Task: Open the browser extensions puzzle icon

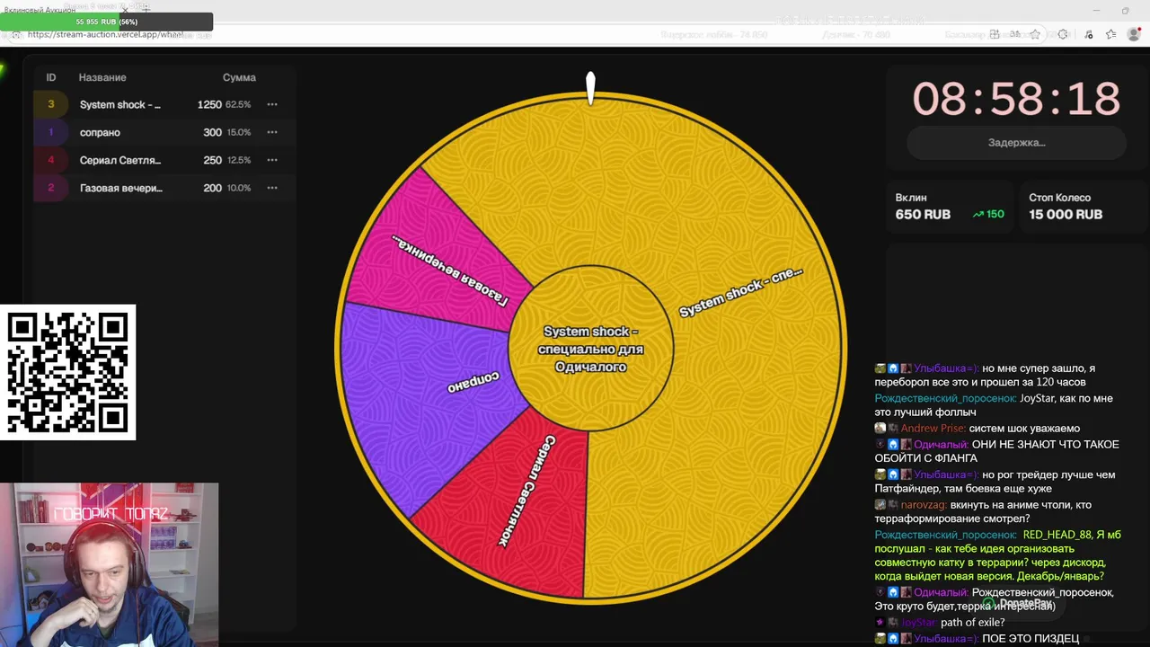Action: tap(1064, 34)
